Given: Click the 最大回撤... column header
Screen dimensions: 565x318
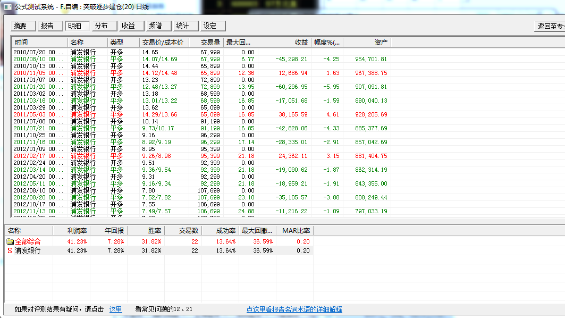Looking at the screenshot, I should [257, 231].
